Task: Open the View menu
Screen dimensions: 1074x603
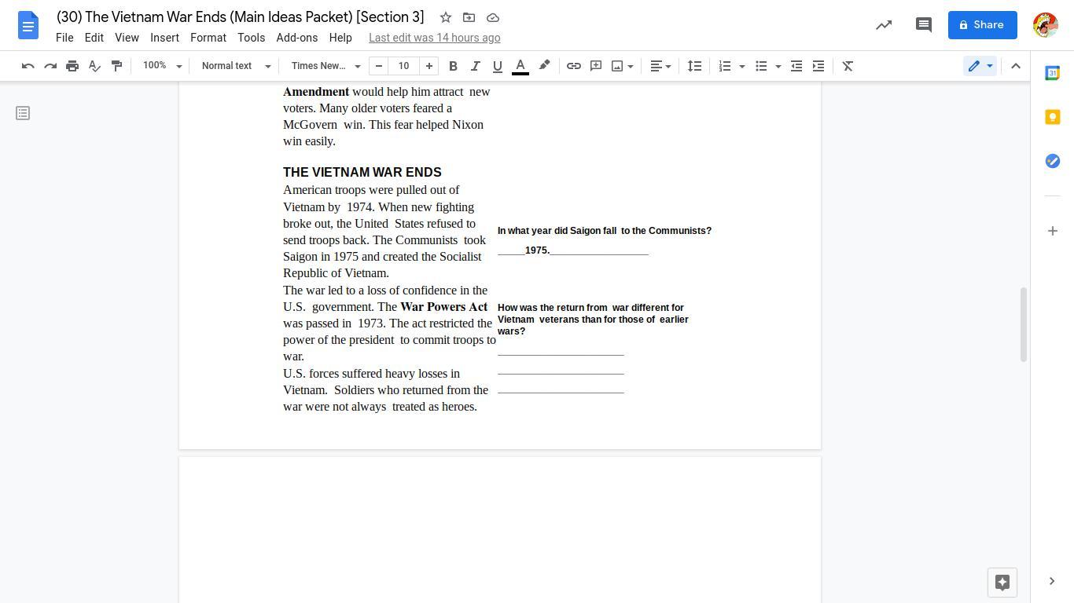Action: pos(127,38)
